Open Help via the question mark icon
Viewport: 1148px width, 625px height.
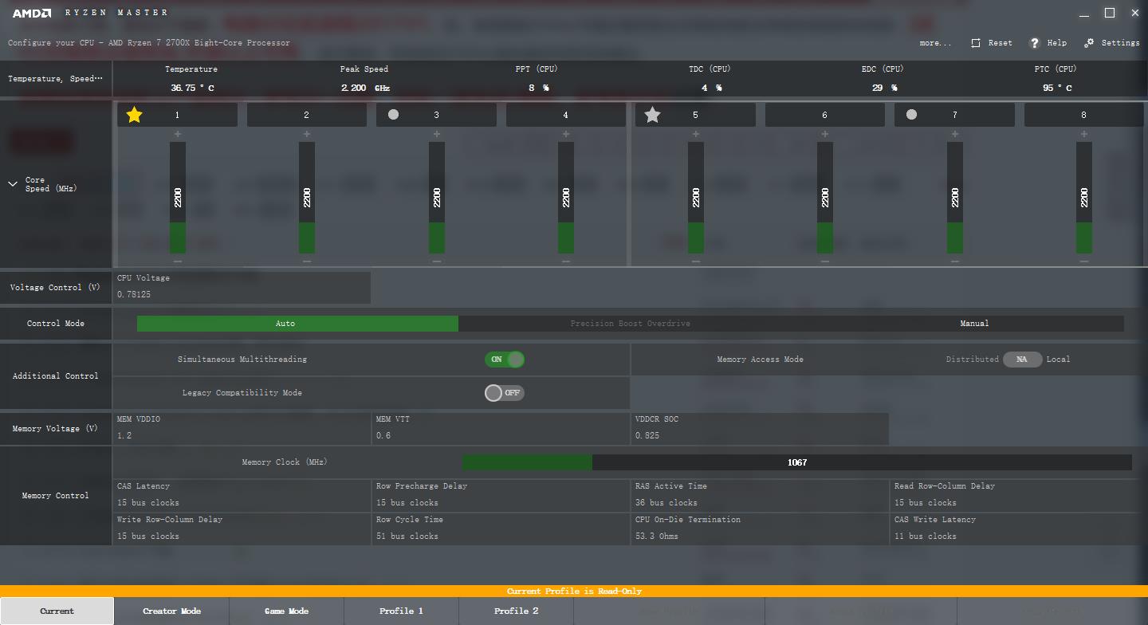[1035, 43]
